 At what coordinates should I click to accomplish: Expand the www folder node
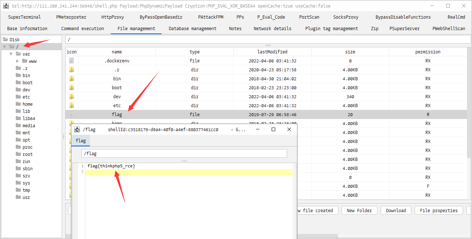[x=17, y=61]
